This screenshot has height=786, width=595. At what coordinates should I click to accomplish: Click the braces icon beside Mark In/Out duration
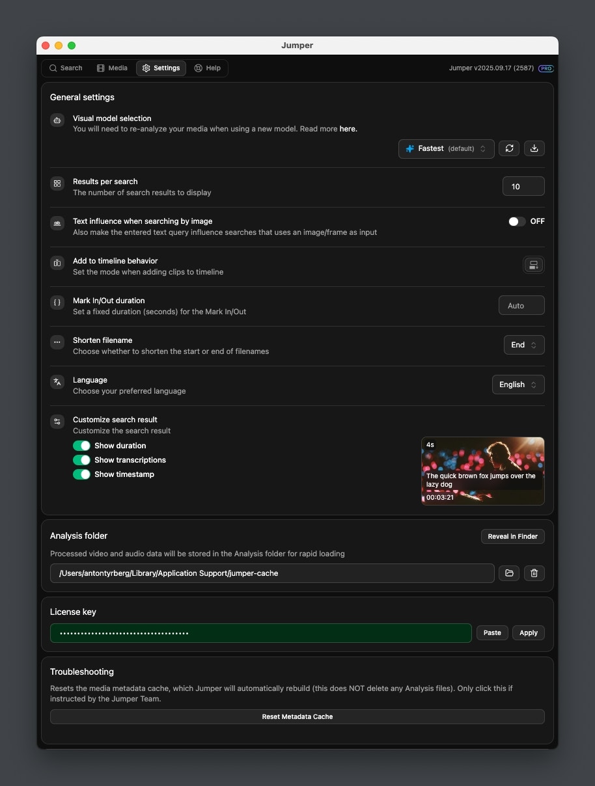[x=57, y=303]
